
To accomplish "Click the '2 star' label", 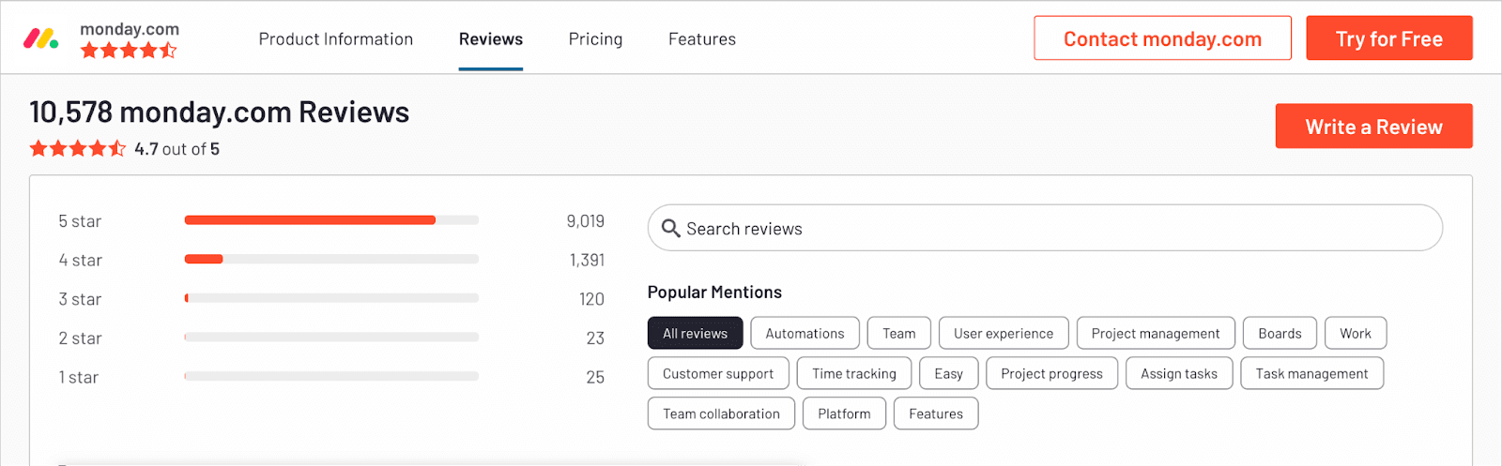I will point(80,338).
